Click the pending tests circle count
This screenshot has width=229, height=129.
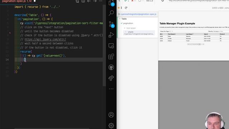point(141,1)
